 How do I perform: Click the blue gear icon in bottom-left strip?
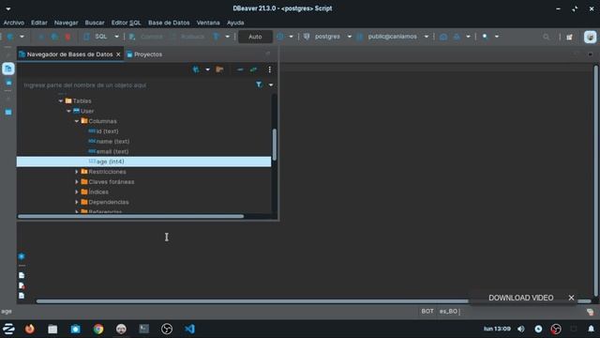(x=22, y=256)
